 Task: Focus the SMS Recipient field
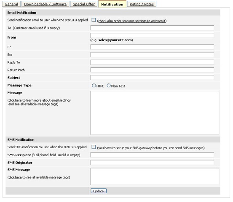pos(152,155)
